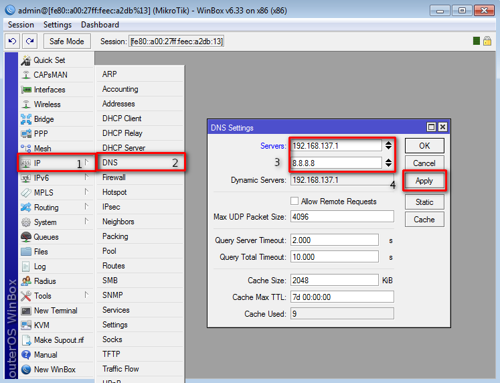Select DNS from IP submenu
The width and height of the screenshot is (500, 383).
pos(141,163)
